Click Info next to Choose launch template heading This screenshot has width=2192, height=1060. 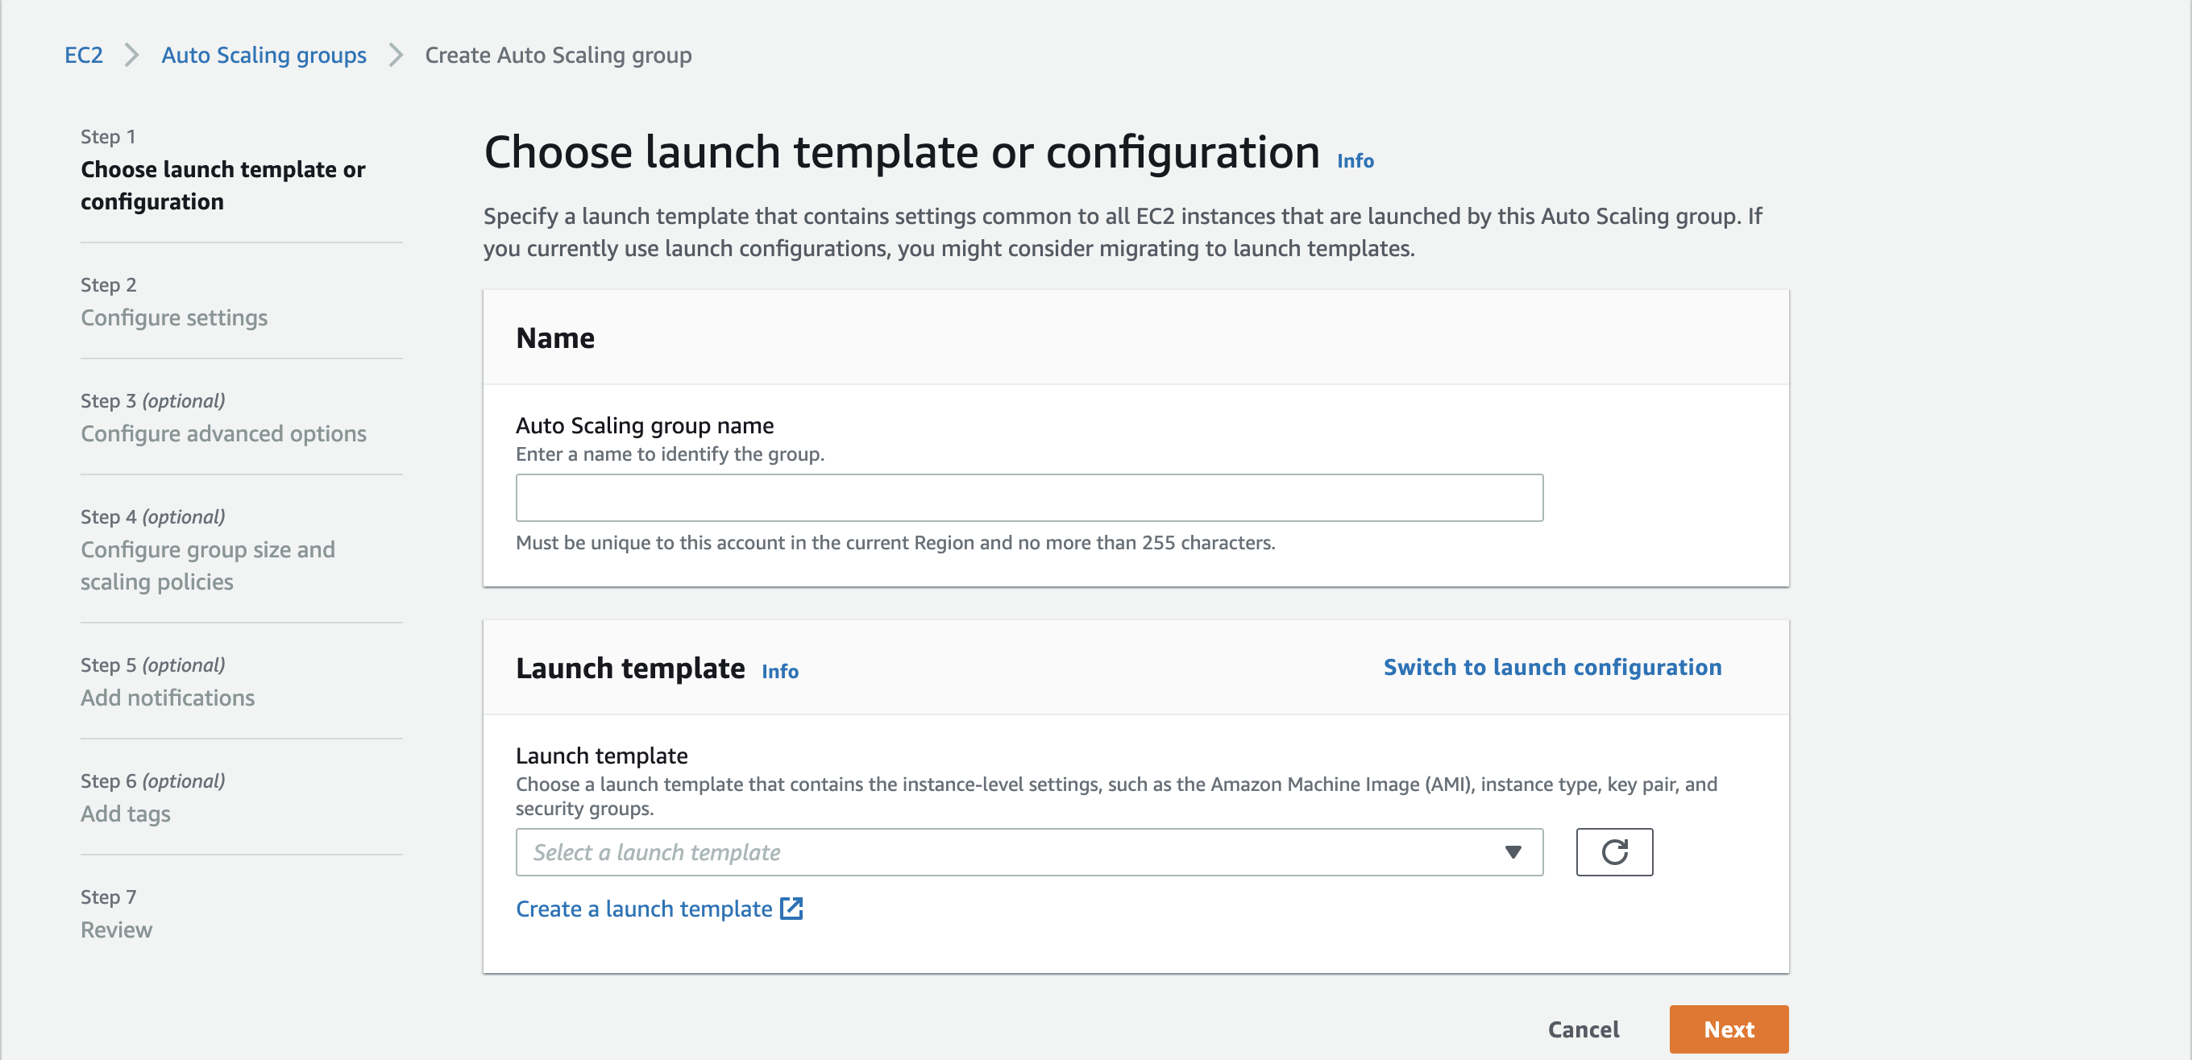click(x=1355, y=160)
